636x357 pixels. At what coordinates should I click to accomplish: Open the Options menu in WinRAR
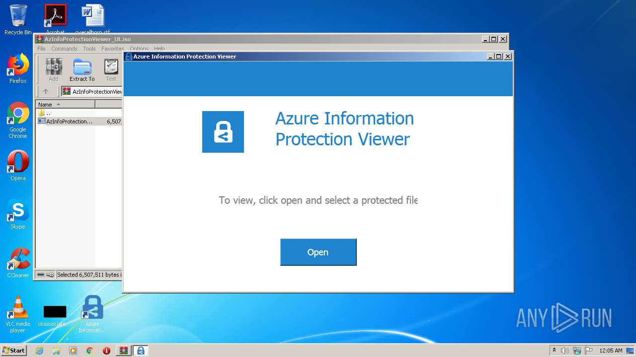point(139,49)
